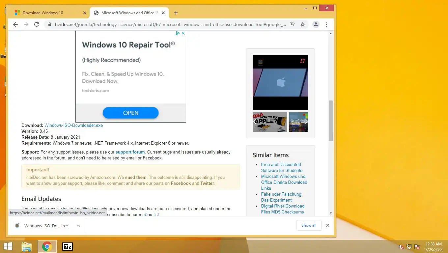Open the support forum link
Image resolution: width=448 pixels, height=253 pixels.
click(130, 152)
